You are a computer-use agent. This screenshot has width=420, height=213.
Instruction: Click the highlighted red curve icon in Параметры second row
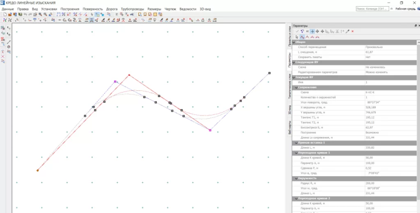point(302,37)
